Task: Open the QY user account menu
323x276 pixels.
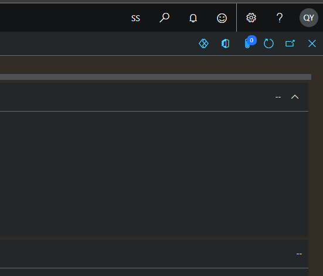Action: 308,18
